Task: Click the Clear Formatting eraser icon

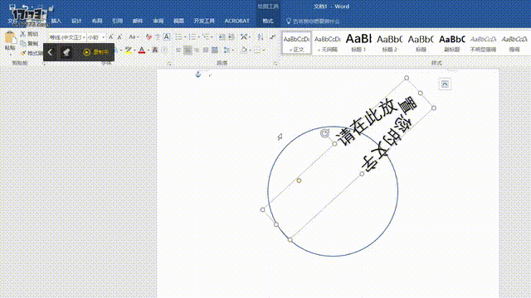Action: (x=149, y=37)
